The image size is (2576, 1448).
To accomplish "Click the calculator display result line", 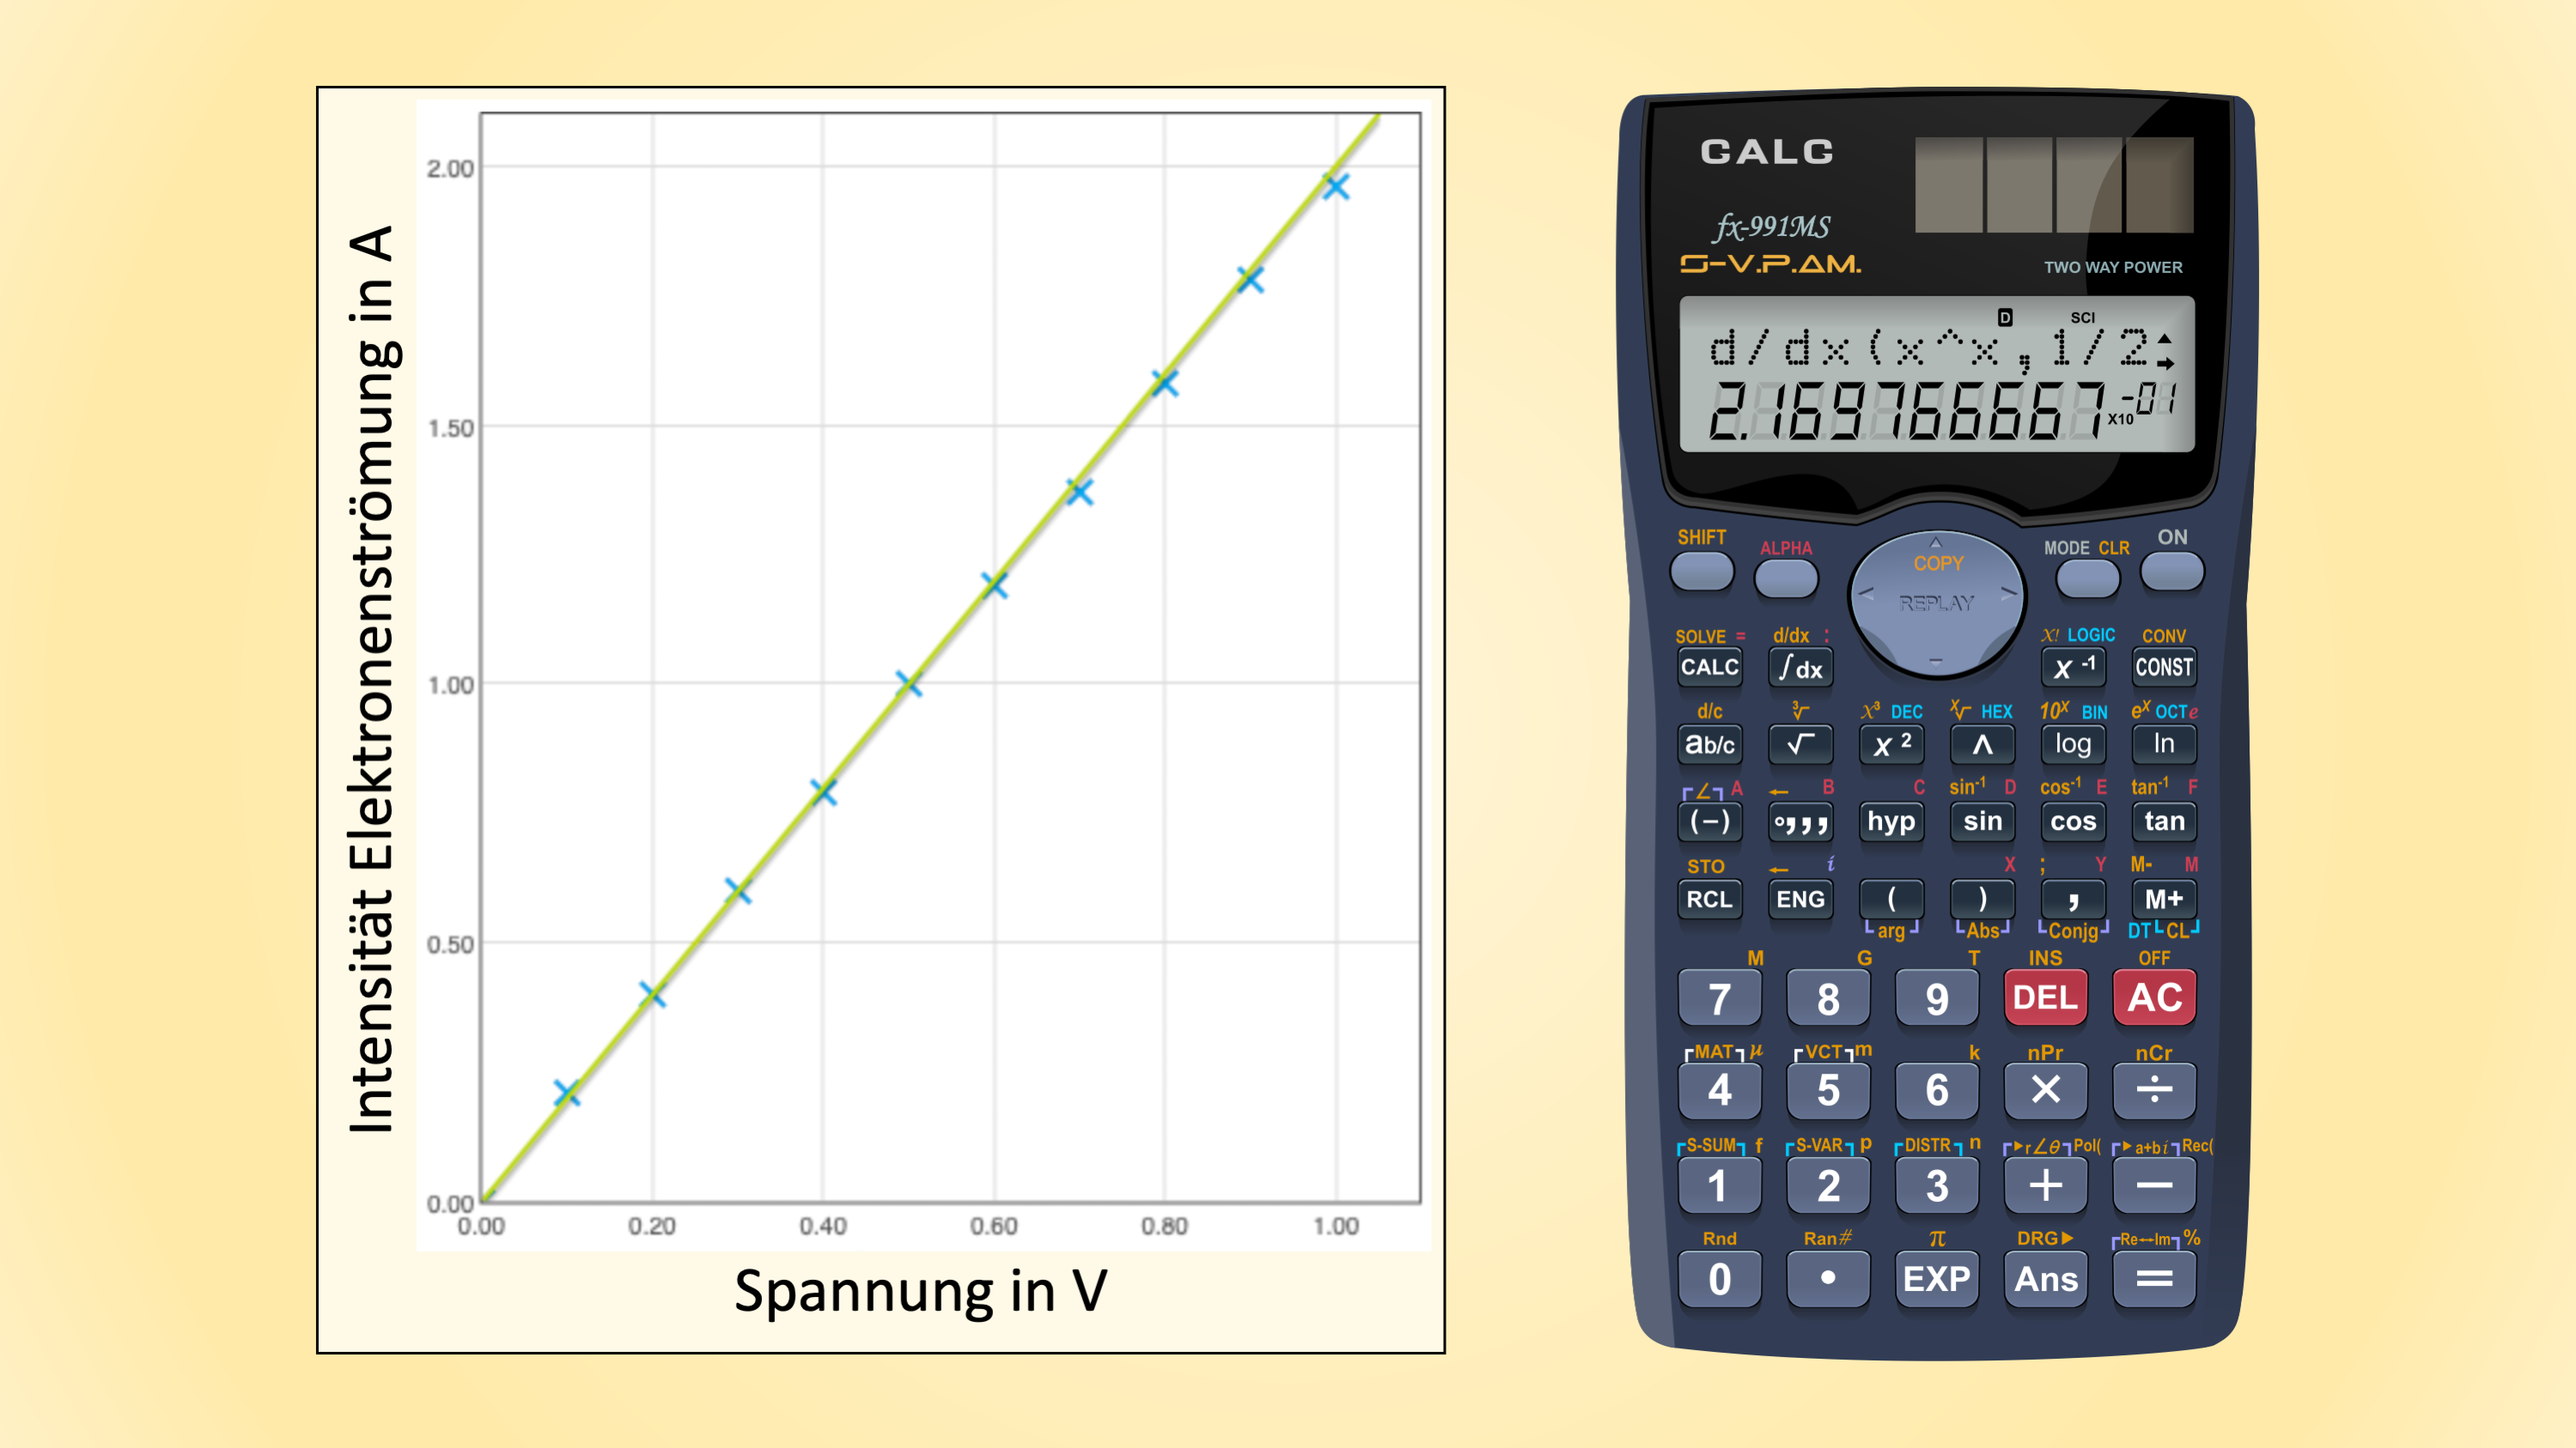I will click(1940, 411).
